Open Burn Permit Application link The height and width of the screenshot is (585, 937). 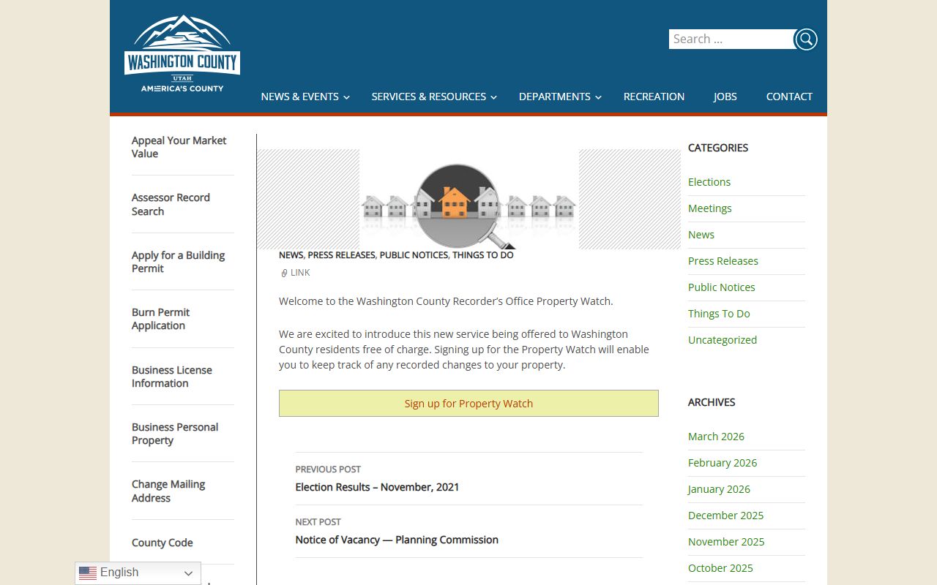160,319
